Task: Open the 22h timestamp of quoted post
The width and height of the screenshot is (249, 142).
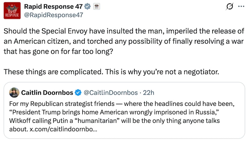Action: tap(148, 93)
